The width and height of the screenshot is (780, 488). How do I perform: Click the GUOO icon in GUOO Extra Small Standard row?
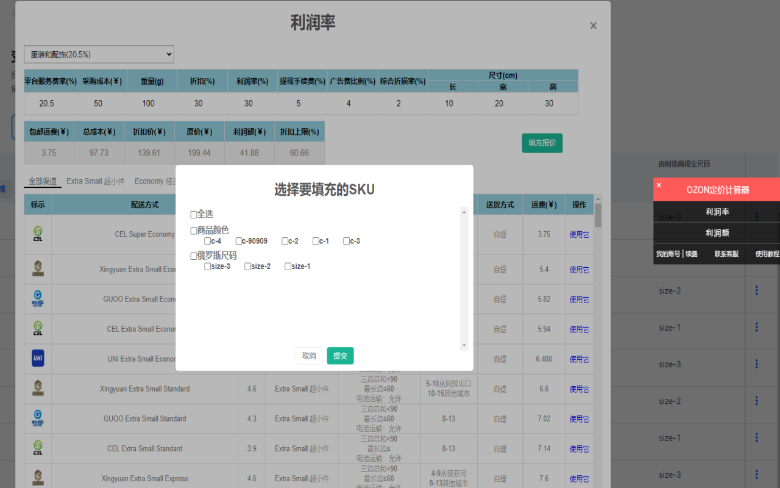[37, 418]
